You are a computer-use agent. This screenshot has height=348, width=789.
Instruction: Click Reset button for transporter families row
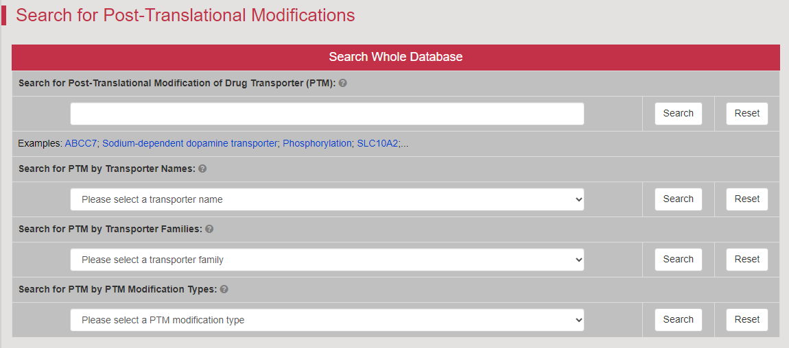[x=746, y=260]
